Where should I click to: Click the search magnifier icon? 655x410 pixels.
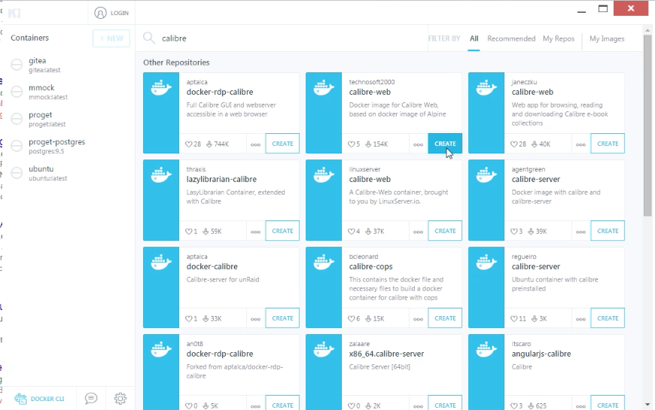click(x=149, y=38)
